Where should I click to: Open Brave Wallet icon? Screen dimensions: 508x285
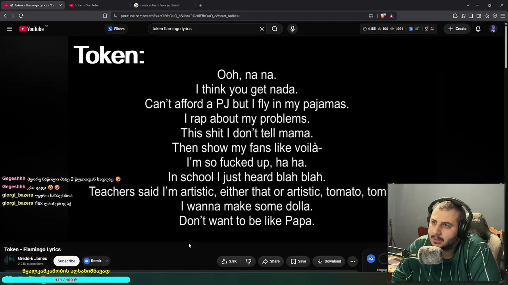pyautogui.click(x=479, y=16)
